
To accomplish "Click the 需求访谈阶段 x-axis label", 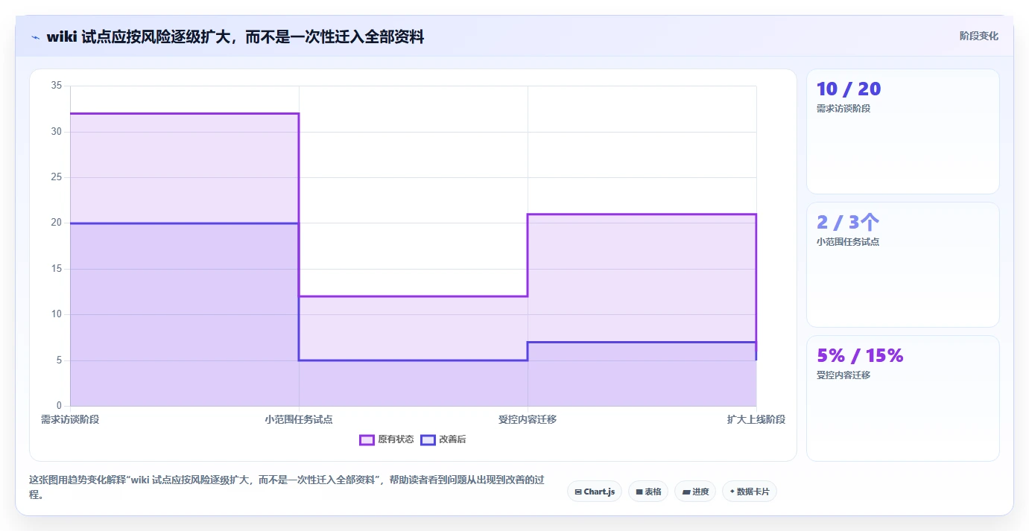I will point(70,419).
